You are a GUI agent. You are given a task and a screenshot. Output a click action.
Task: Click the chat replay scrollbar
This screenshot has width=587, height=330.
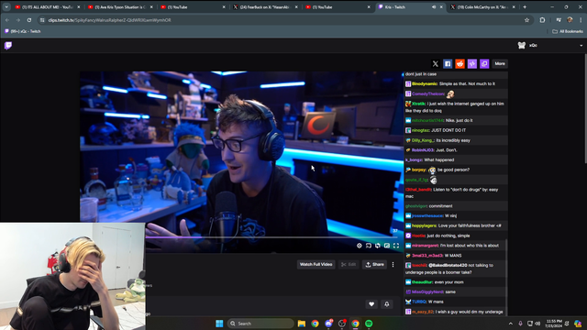pos(506,277)
